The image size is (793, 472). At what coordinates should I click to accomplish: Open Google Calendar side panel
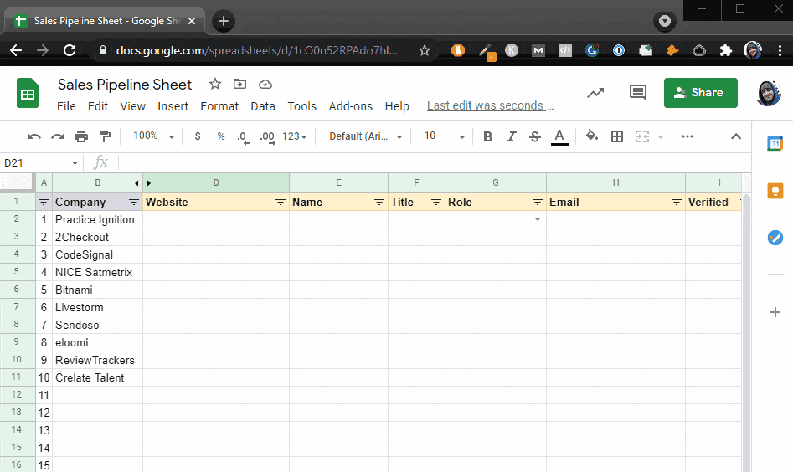pos(775,144)
